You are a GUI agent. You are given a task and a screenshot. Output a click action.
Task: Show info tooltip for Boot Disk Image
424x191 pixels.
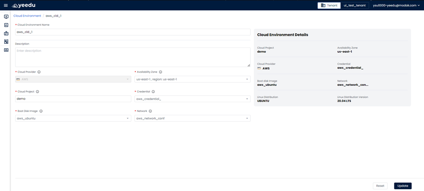tap(41, 111)
